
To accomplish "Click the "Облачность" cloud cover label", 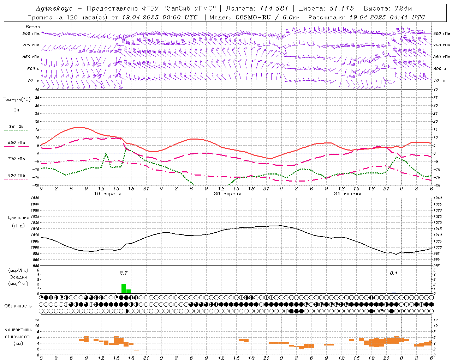I will (x=18, y=306).
